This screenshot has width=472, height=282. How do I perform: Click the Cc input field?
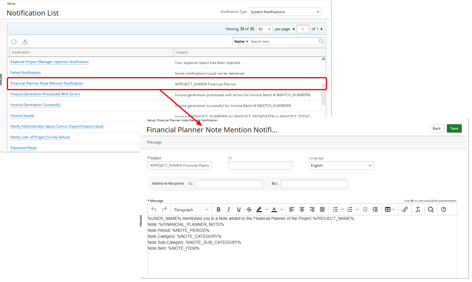coord(229,184)
